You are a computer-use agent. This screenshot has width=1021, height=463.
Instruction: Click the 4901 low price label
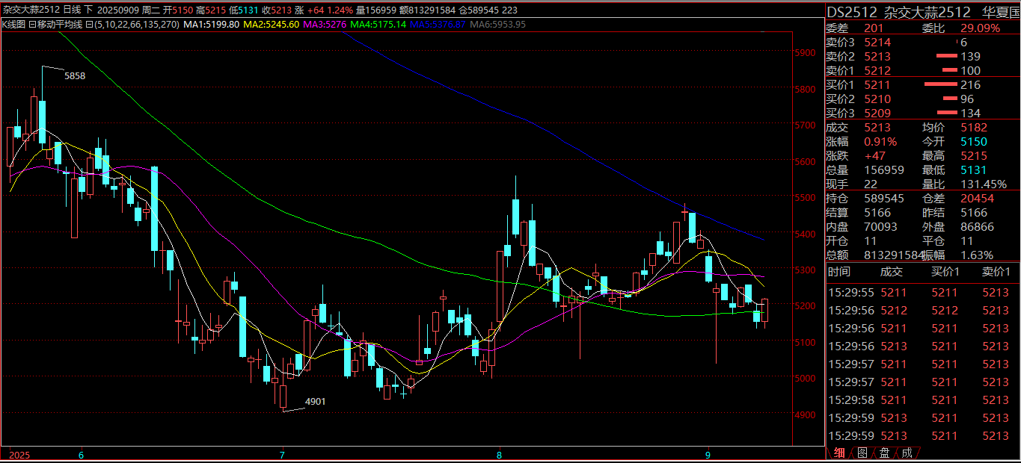point(316,402)
